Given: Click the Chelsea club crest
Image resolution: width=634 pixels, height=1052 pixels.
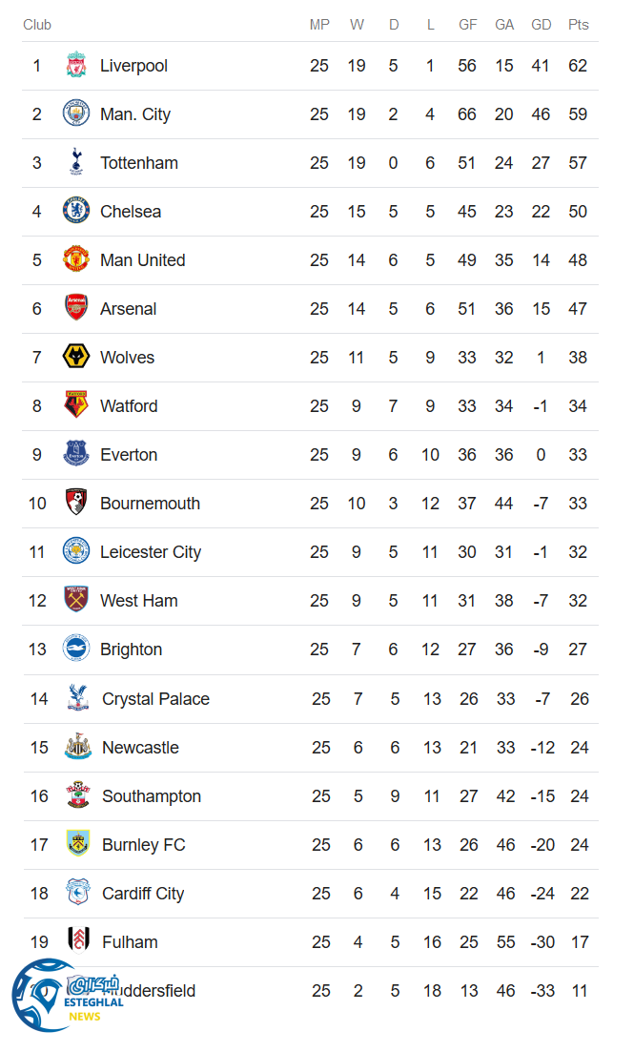Looking at the screenshot, I should pyautogui.click(x=76, y=212).
